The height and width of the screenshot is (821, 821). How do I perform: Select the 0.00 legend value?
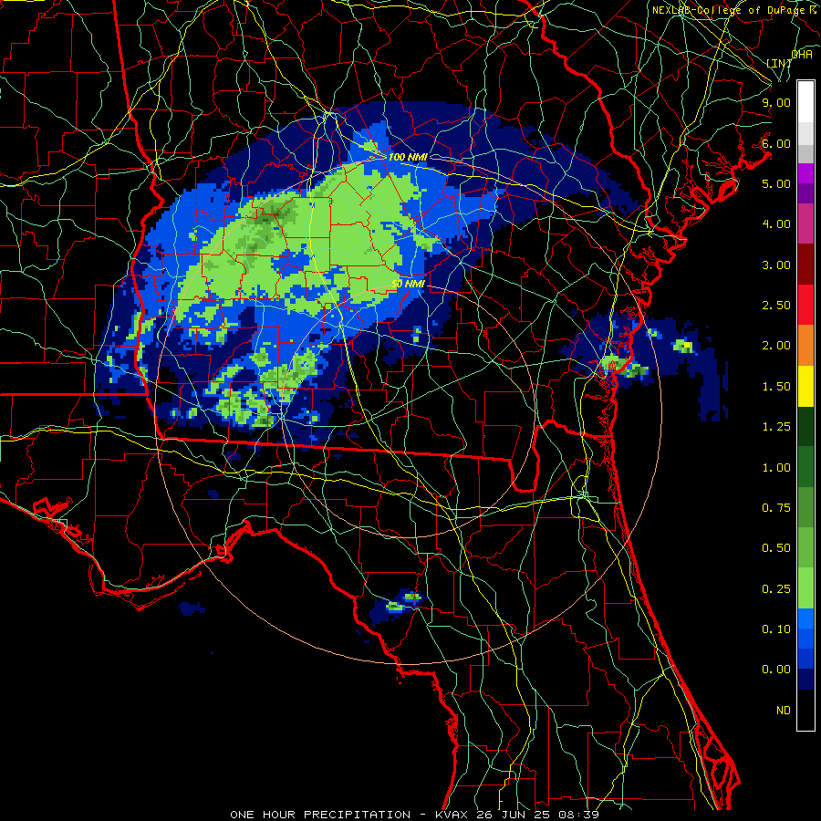click(x=776, y=670)
